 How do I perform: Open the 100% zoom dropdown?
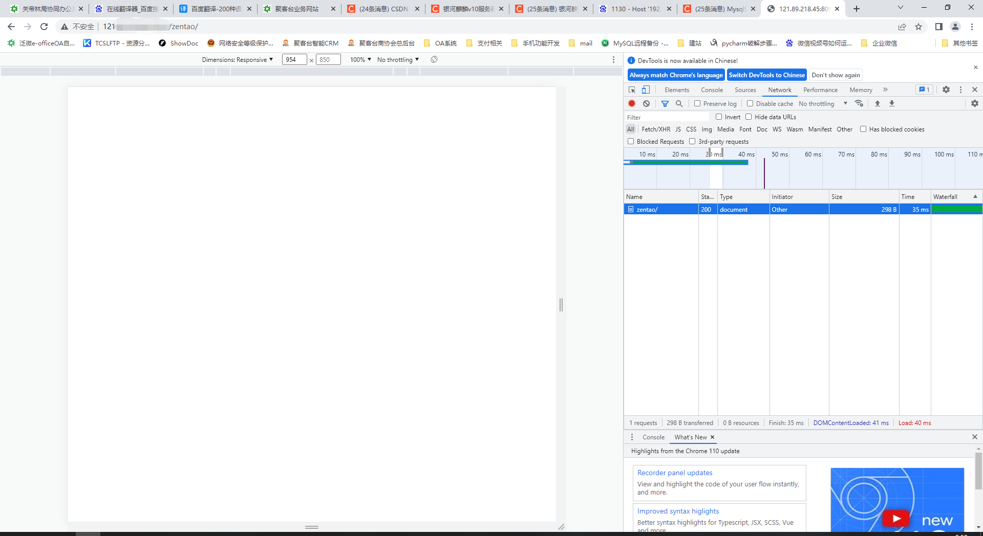point(360,60)
